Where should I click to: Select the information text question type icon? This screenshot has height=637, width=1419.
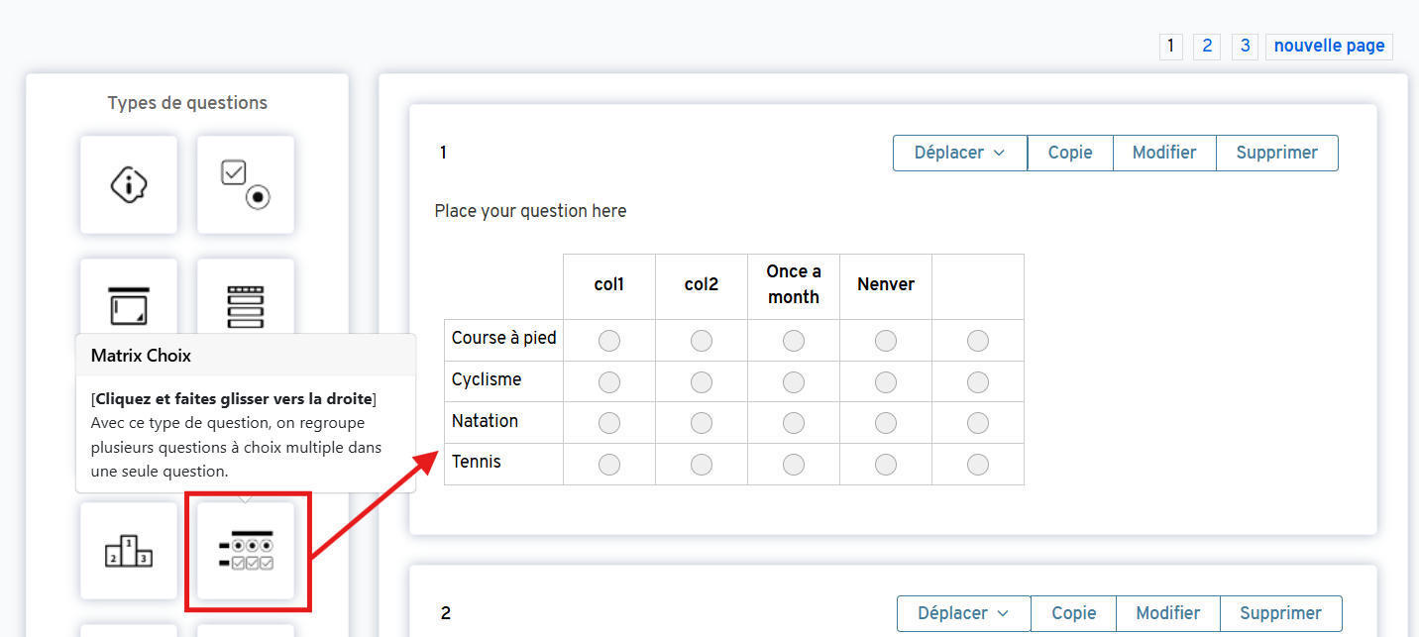[x=129, y=184]
